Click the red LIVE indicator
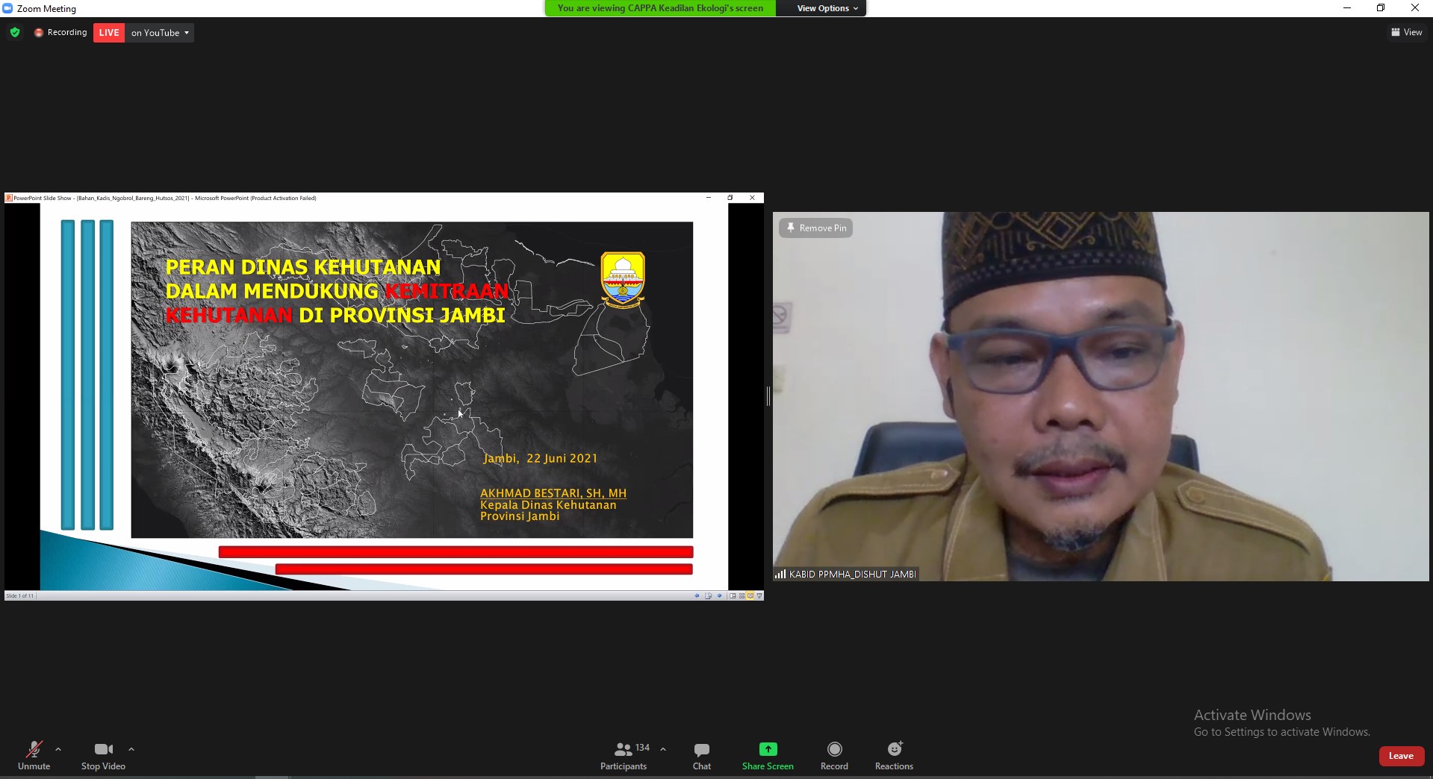 [109, 33]
